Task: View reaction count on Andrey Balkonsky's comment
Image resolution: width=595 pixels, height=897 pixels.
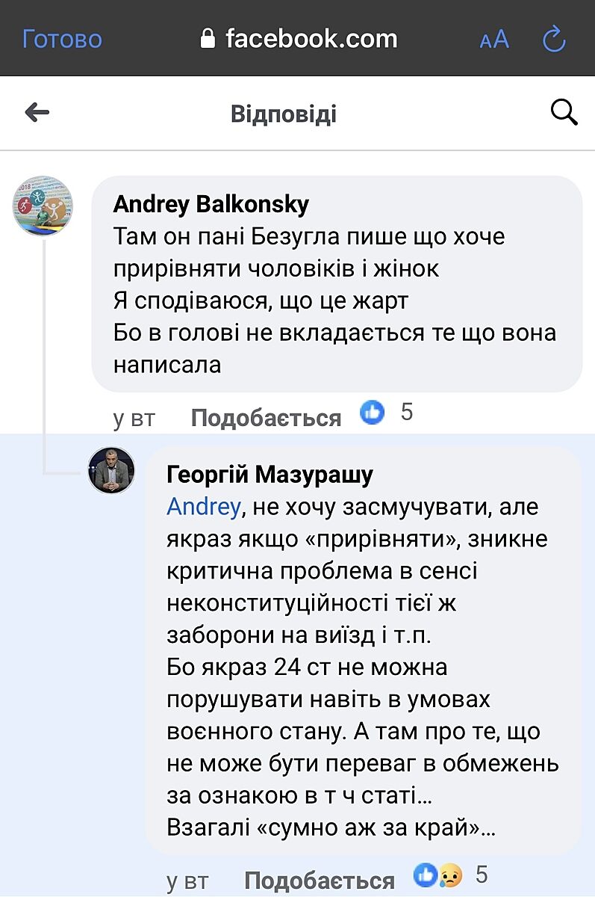Action: click(x=407, y=412)
